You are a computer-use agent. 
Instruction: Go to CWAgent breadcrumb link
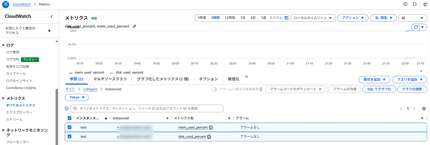tap(90, 89)
